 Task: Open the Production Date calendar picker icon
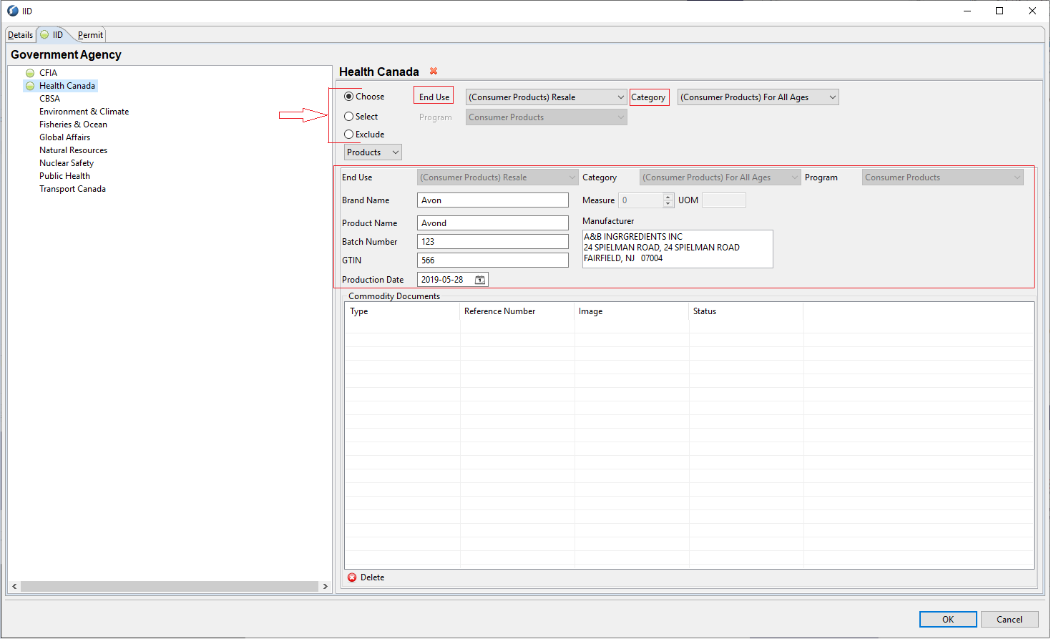(x=480, y=280)
